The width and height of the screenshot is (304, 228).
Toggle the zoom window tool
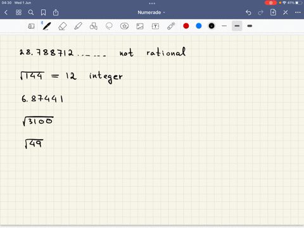pyautogui.click(x=31, y=26)
